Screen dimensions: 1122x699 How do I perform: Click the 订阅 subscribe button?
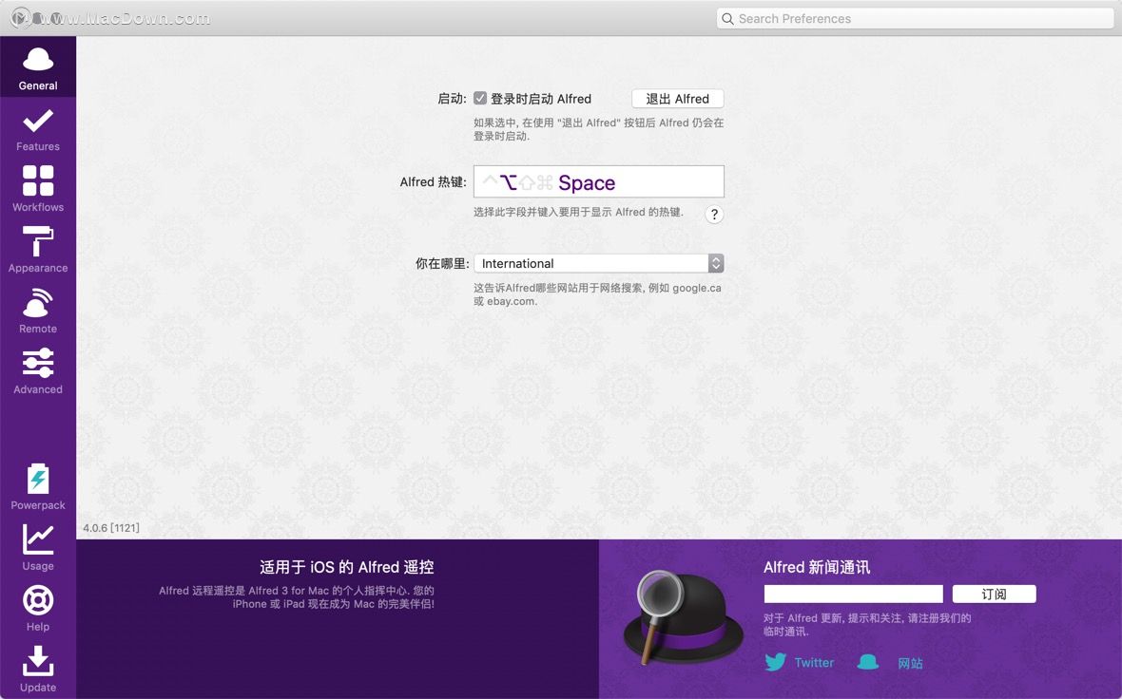[x=994, y=594]
